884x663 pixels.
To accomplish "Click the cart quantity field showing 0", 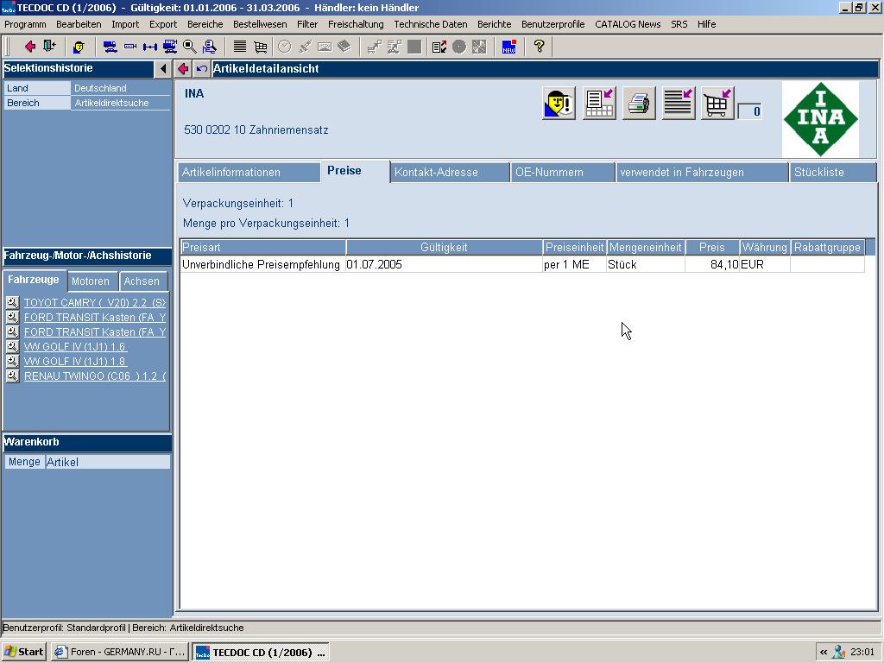I will [x=750, y=111].
